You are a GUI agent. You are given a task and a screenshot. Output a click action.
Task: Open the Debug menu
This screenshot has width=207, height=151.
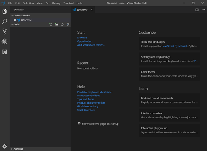(x=56, y=3)
